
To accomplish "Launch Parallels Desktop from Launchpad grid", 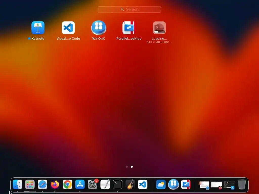I will [x=129, y=28].
